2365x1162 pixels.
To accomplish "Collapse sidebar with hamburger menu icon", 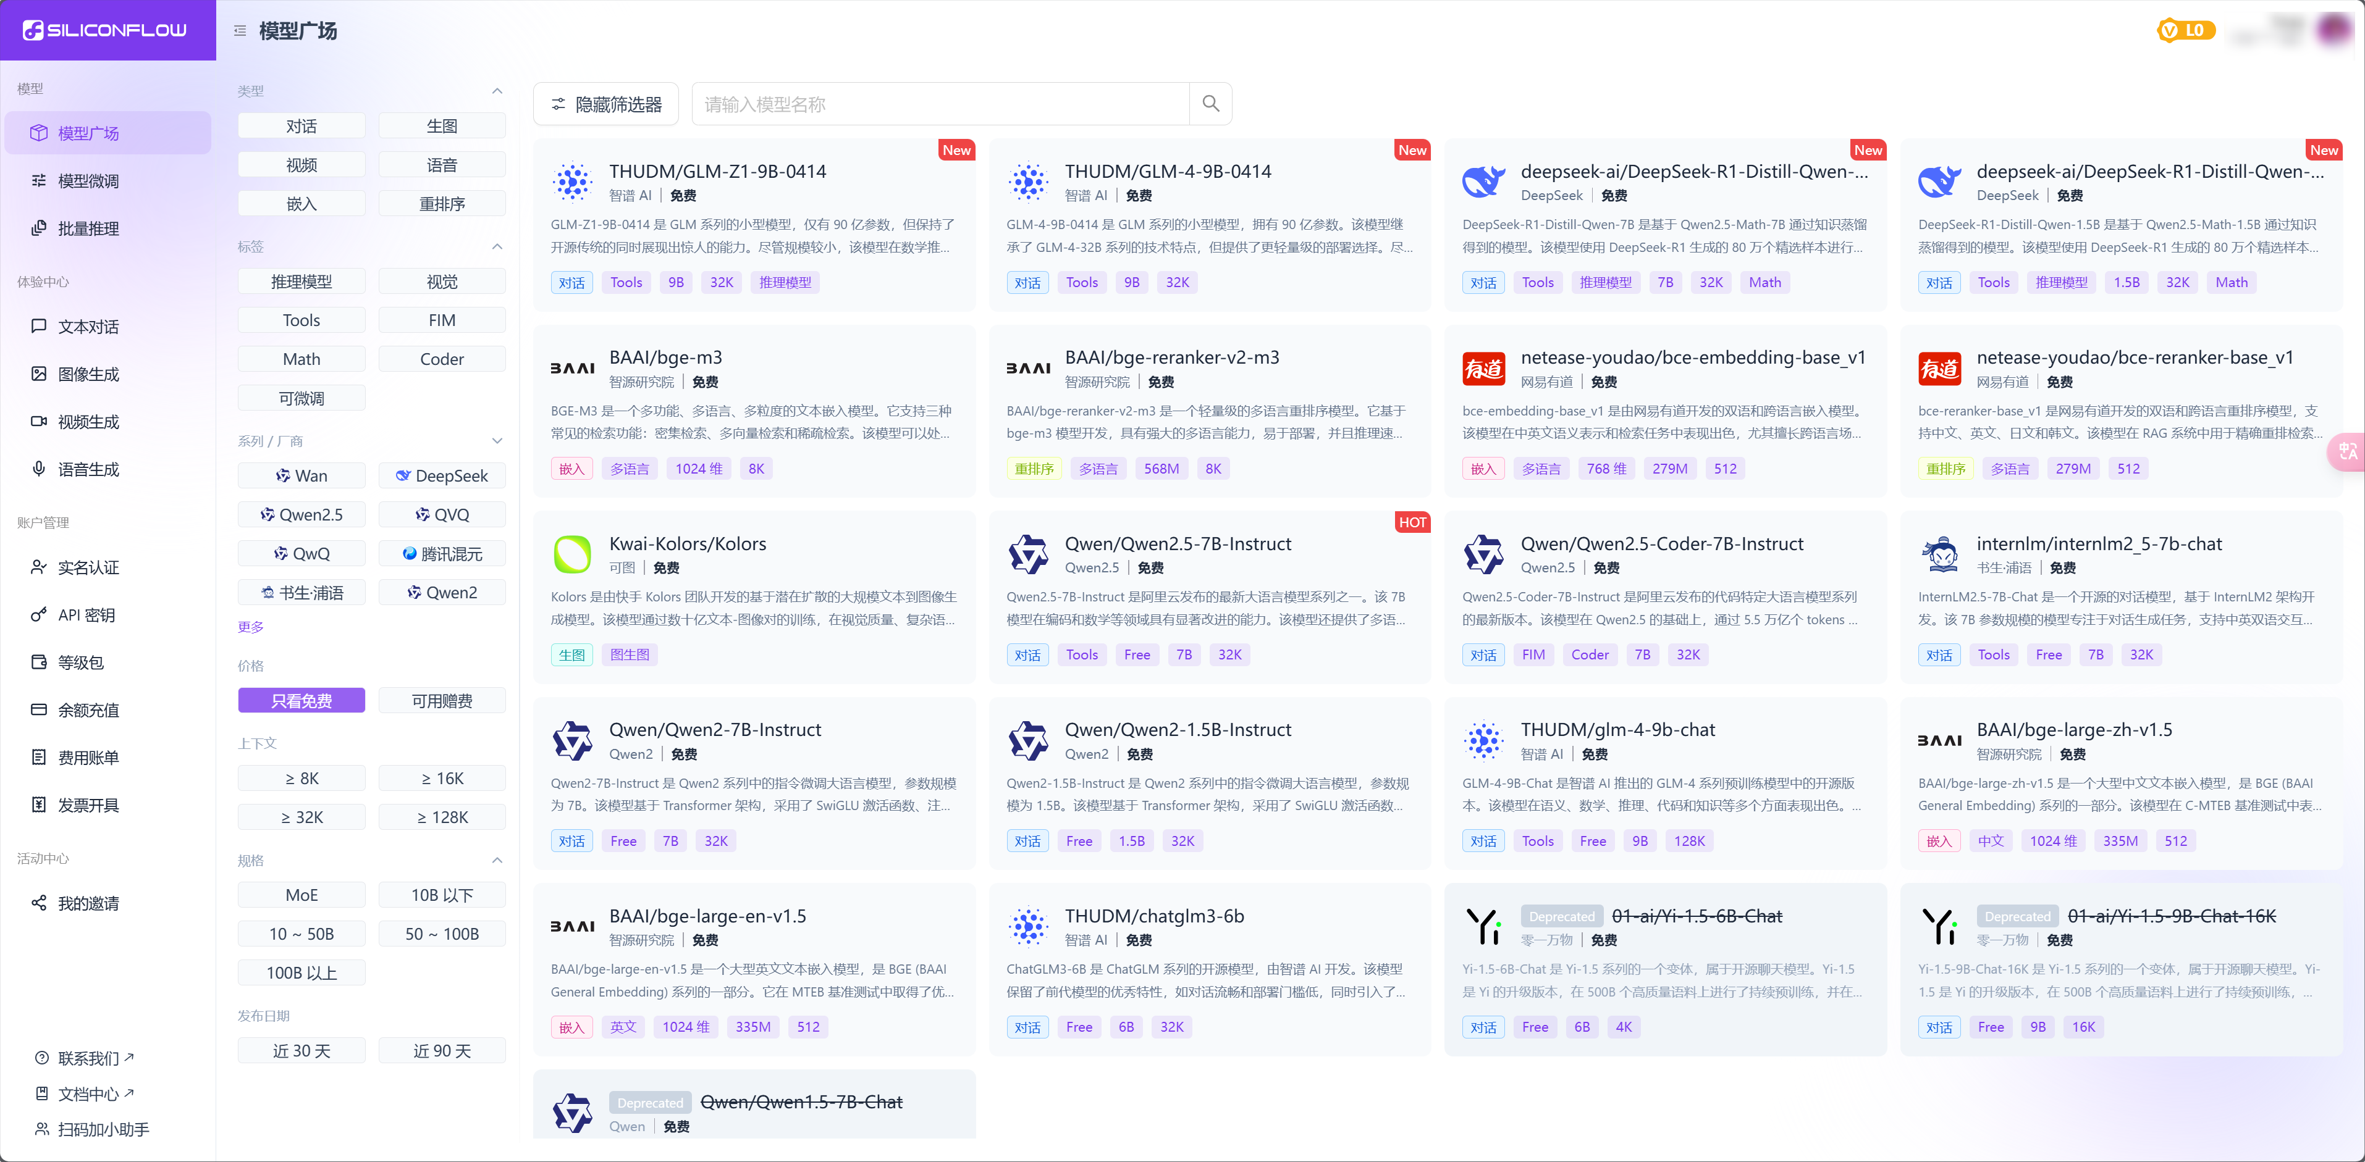I will 240,30.
